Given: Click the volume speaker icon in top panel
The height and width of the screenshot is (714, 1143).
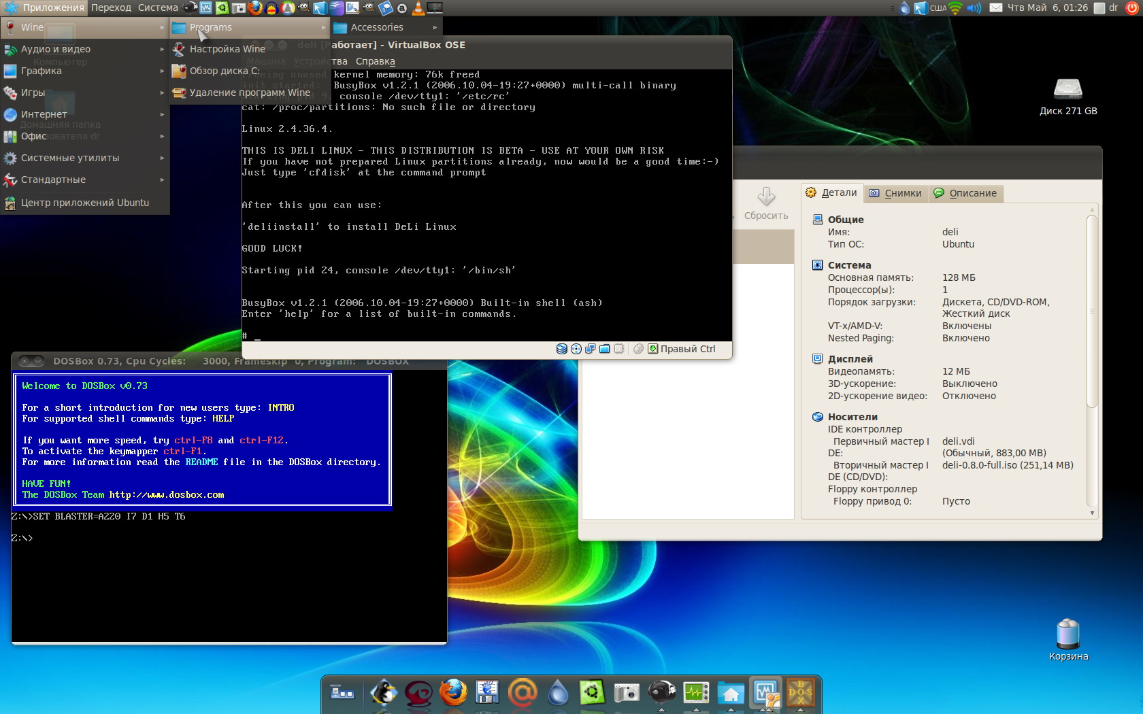Looking at the screenshot, I should tap(974, 8).
